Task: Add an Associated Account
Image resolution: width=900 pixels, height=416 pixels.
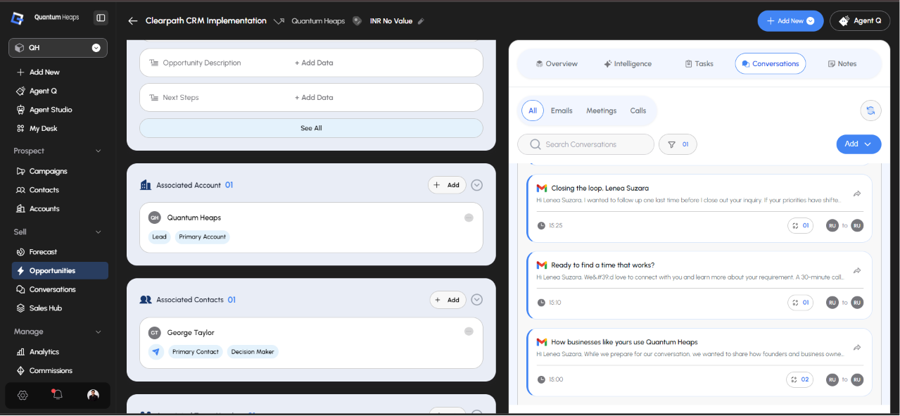Action: (x=447, y=185)
